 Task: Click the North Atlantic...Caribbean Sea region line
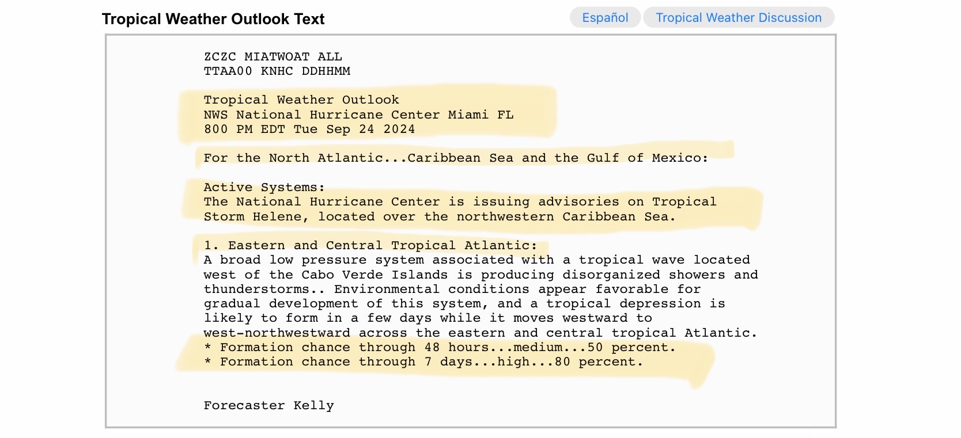pyautogui.click(x=456, y=158)
